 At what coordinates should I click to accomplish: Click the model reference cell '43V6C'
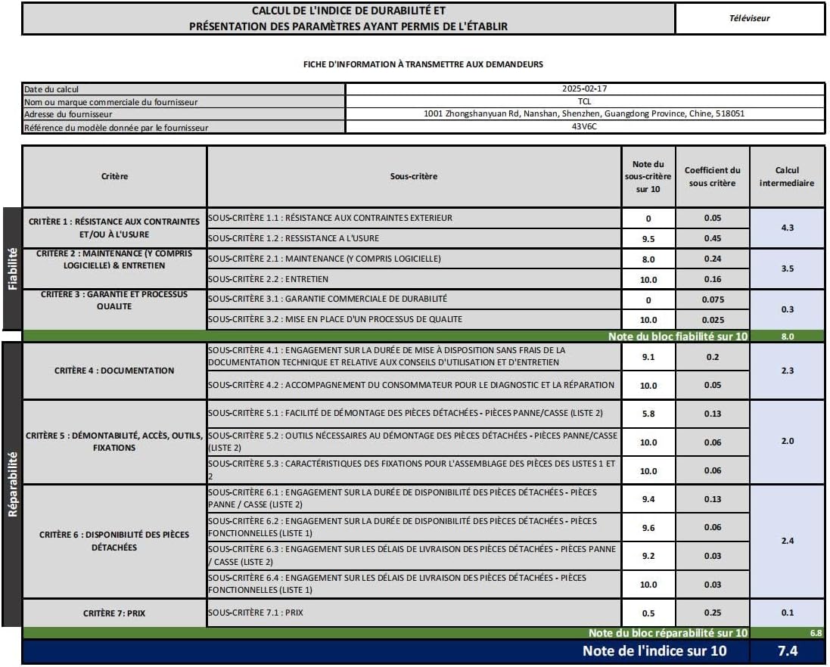click(584, 126)
